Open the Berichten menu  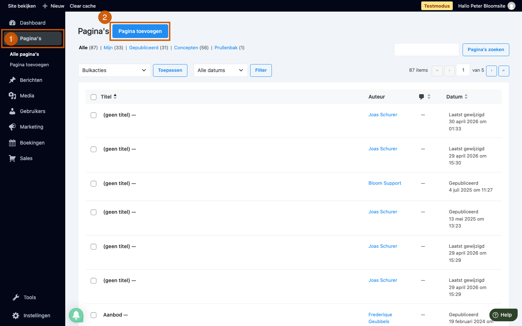31,80
